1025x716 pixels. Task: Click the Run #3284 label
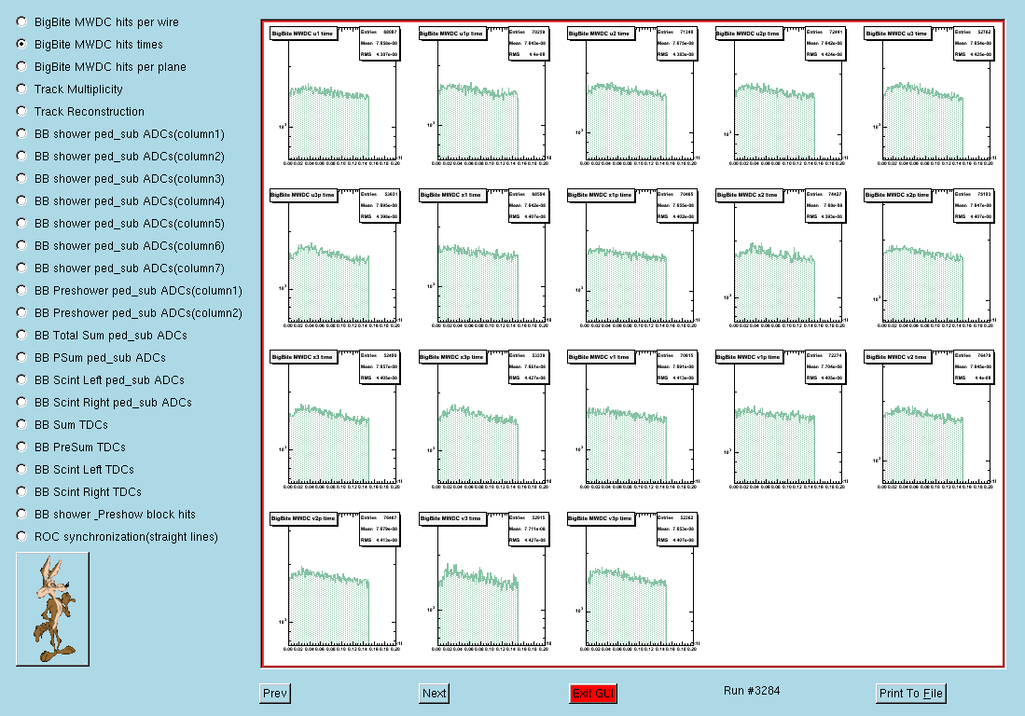(x=752, y=691)
